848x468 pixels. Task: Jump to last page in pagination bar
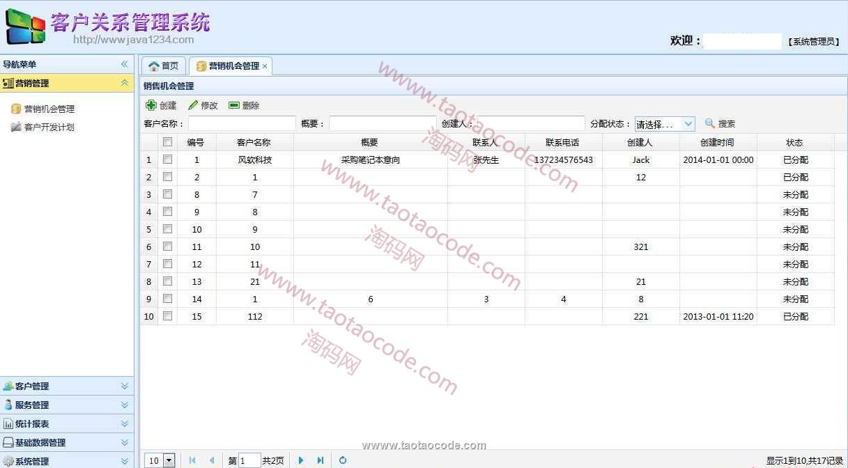tap(321, 460)
